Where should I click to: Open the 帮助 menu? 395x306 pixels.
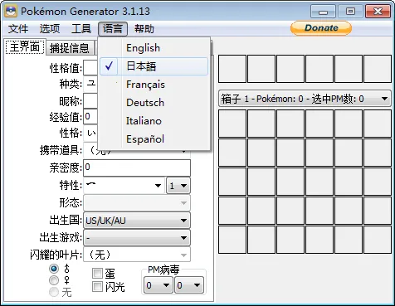pyautogui.click(x=144, y=29)
